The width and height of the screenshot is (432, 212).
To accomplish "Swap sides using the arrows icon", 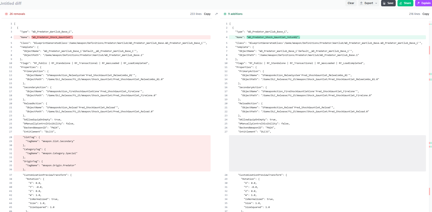I will pyautogui.click(x=216, y=14).
